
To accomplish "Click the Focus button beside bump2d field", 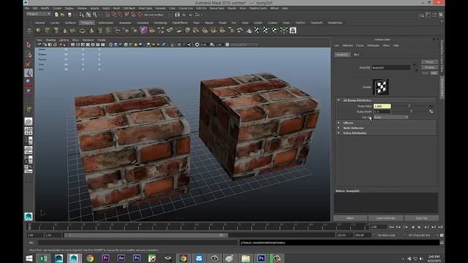I will tap(429, 62).
